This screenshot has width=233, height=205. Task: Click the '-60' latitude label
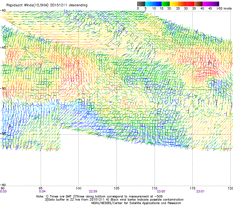click(3, 185)
